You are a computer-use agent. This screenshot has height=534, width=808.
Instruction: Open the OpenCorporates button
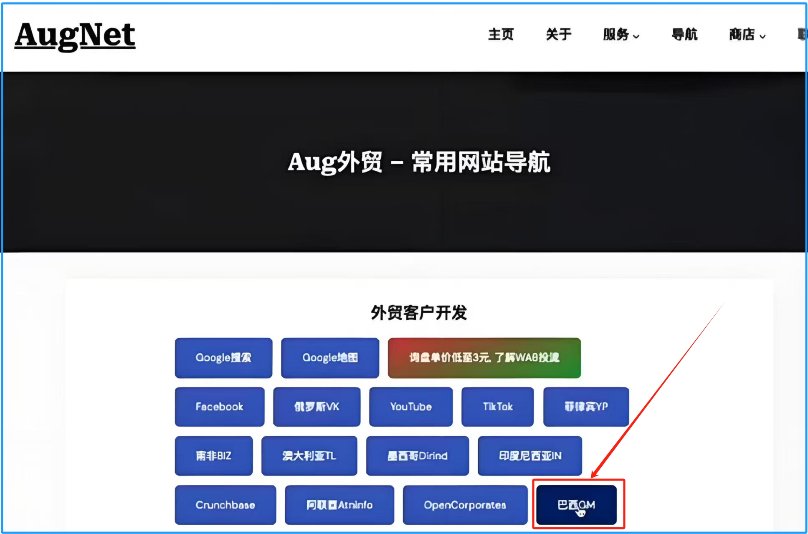(x=465, y=505)
